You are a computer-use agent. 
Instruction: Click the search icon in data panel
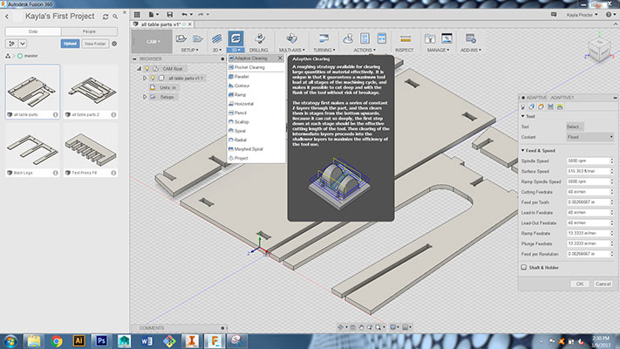(x=115, y=17)
